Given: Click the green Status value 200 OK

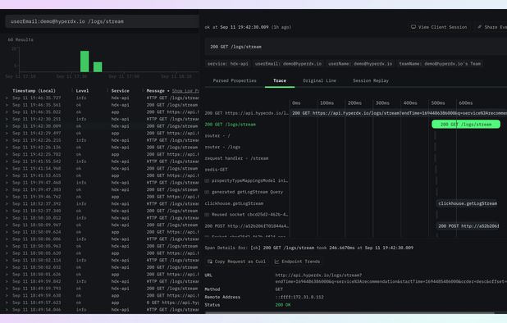Looking at the screenshot, I should (282, 305).
